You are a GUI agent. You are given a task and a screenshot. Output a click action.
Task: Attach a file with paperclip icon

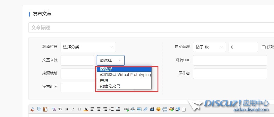146,109
